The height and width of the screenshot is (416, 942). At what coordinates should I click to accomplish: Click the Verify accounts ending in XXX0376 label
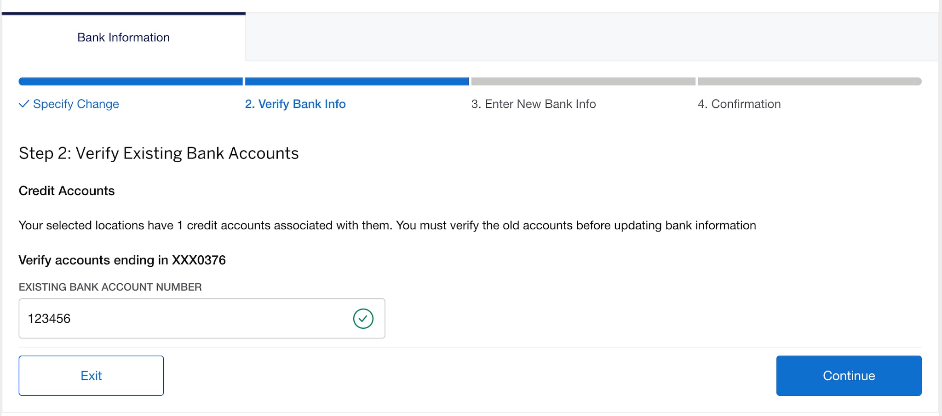coord(122,260)
